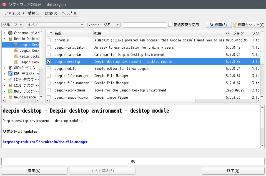Image resolution: width=266 pixels, height=176 pixels.
Task: Collapse the Deepin Desktop tree node
Action: 4,39
